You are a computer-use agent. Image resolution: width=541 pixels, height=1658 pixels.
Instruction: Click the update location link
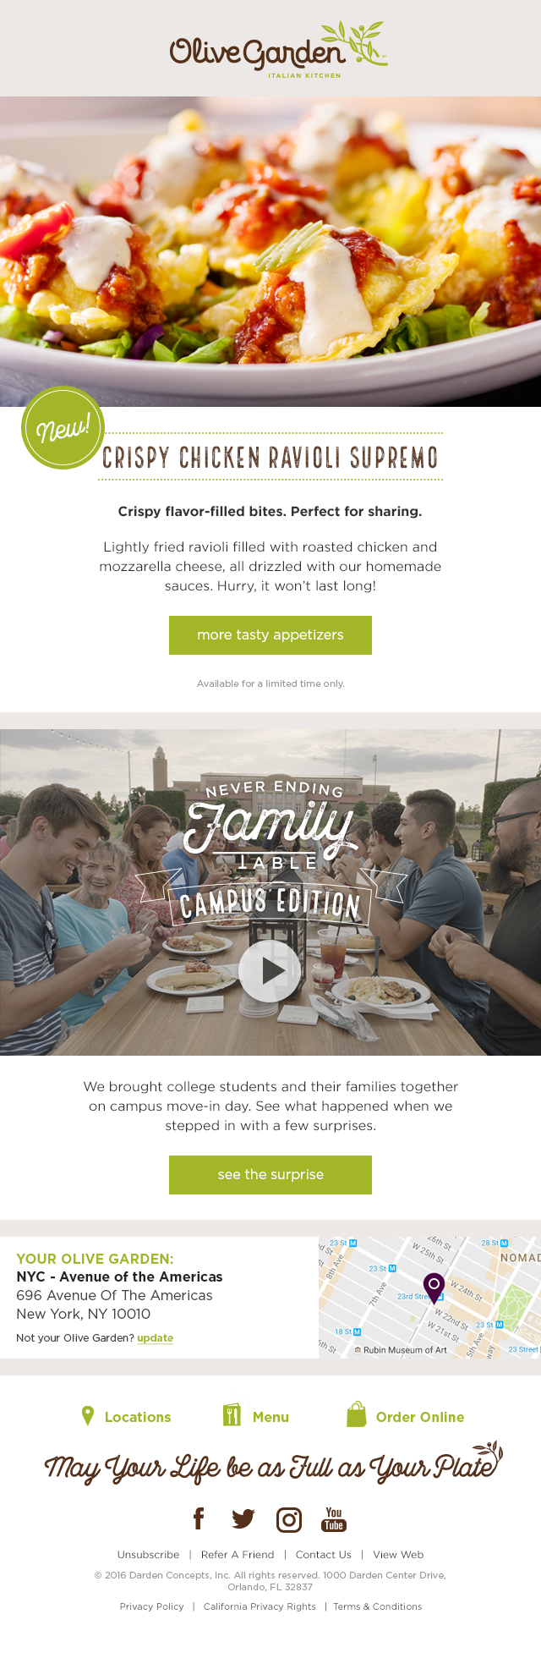156,1338
